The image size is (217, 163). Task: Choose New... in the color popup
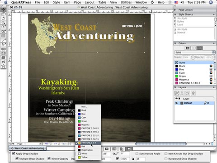tap(88, 107)
